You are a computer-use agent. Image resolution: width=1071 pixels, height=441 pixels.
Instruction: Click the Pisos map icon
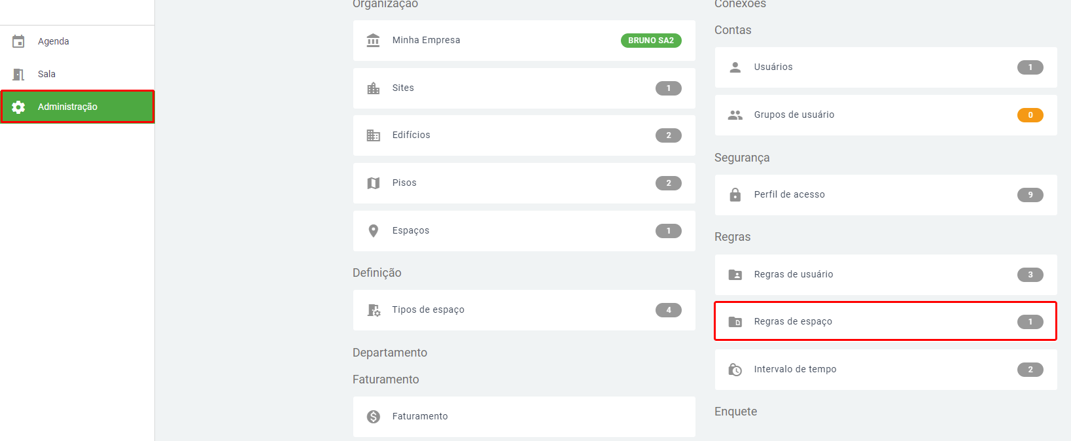point(374,183)
